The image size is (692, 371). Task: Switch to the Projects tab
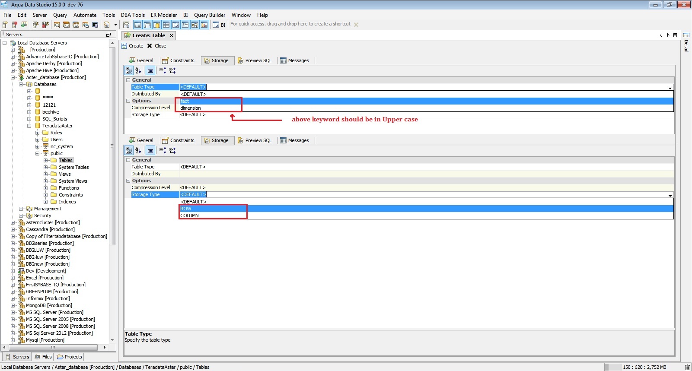click(69, 357)
